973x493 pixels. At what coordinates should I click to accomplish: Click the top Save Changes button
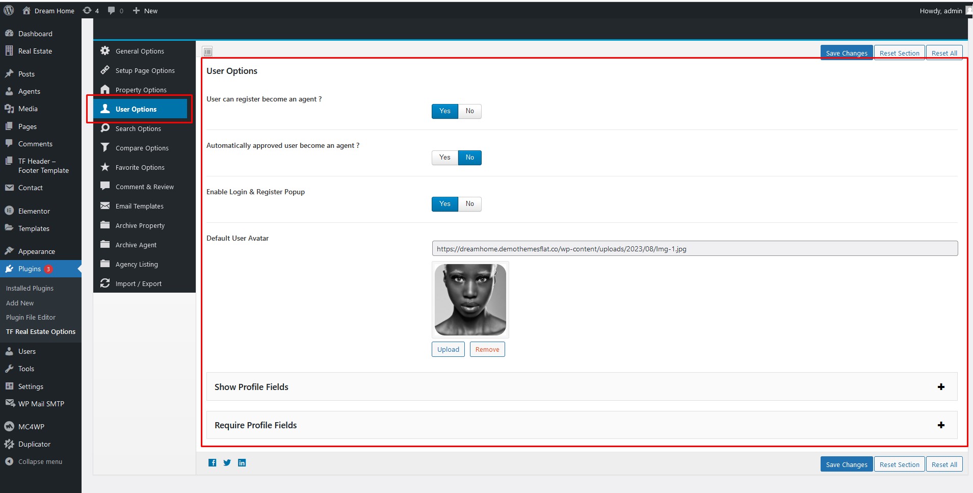coord(846,53)
